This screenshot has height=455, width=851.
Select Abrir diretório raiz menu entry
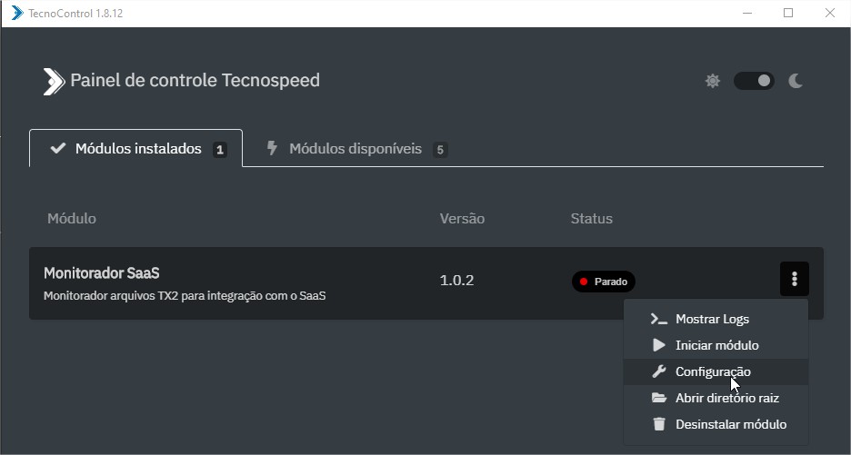(716, 398)
